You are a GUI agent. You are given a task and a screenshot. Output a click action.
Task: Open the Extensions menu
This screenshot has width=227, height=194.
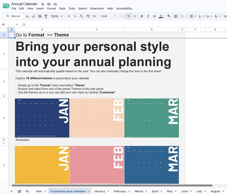point(97,9)
